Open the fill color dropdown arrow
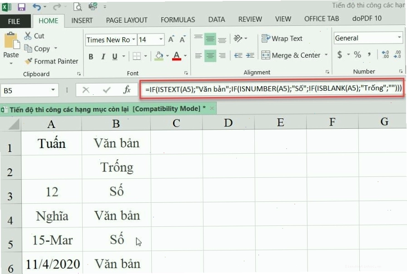This screenshot has height=274, width=407. coord(168,56)
